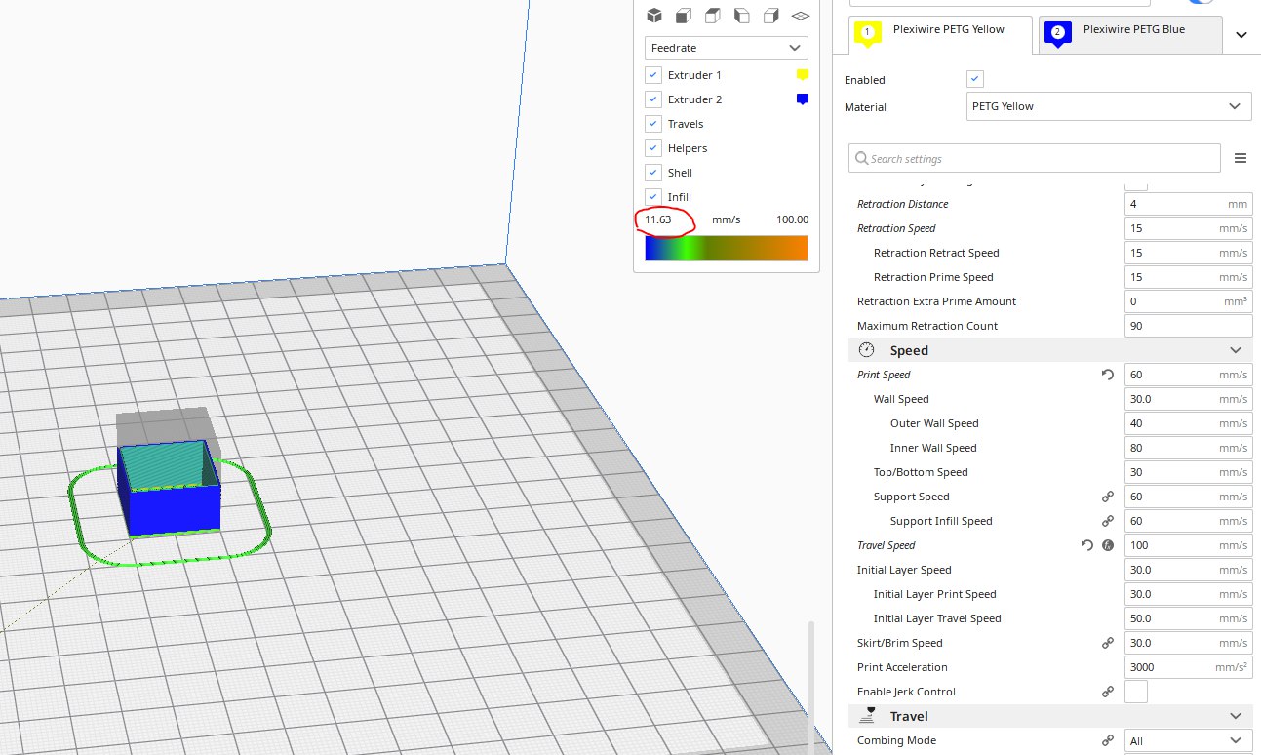Edit the Initial Layer Speed field
This screenshot has height=755, width=1261.
(x=1189, y=570)
